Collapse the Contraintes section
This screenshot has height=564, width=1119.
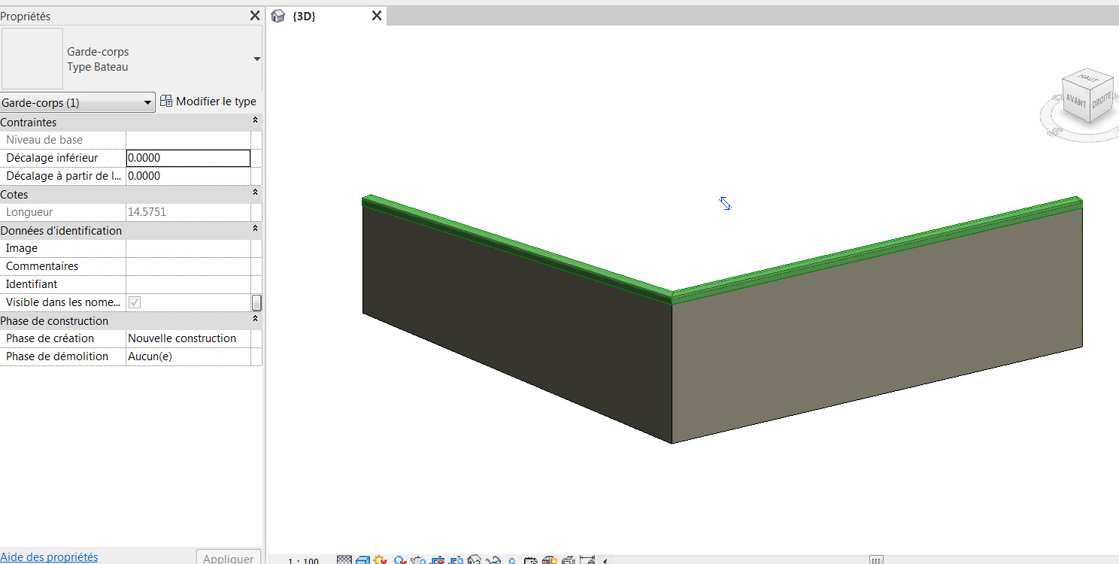(x=255, y=122)
